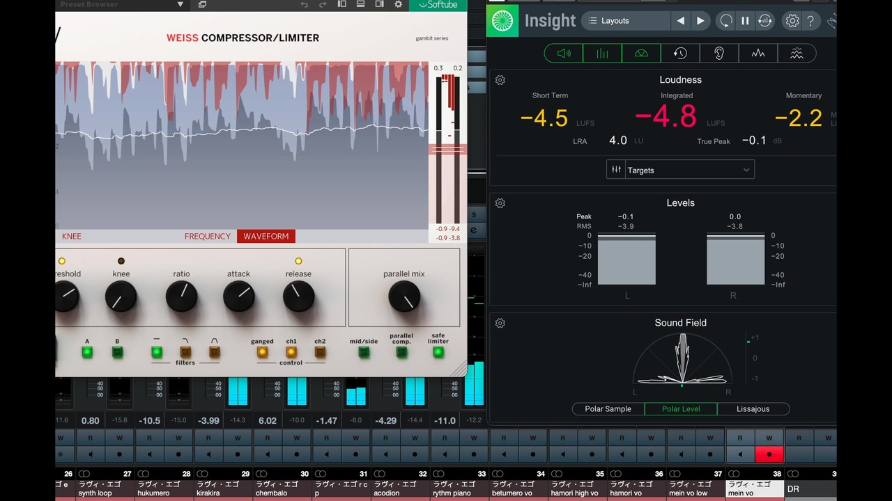Show the History module clock icon
The height and width of the screenshot is (501, 892).
680,53
